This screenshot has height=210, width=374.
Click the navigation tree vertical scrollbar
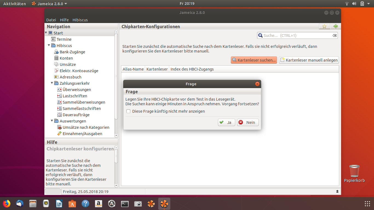click(116, 77)
